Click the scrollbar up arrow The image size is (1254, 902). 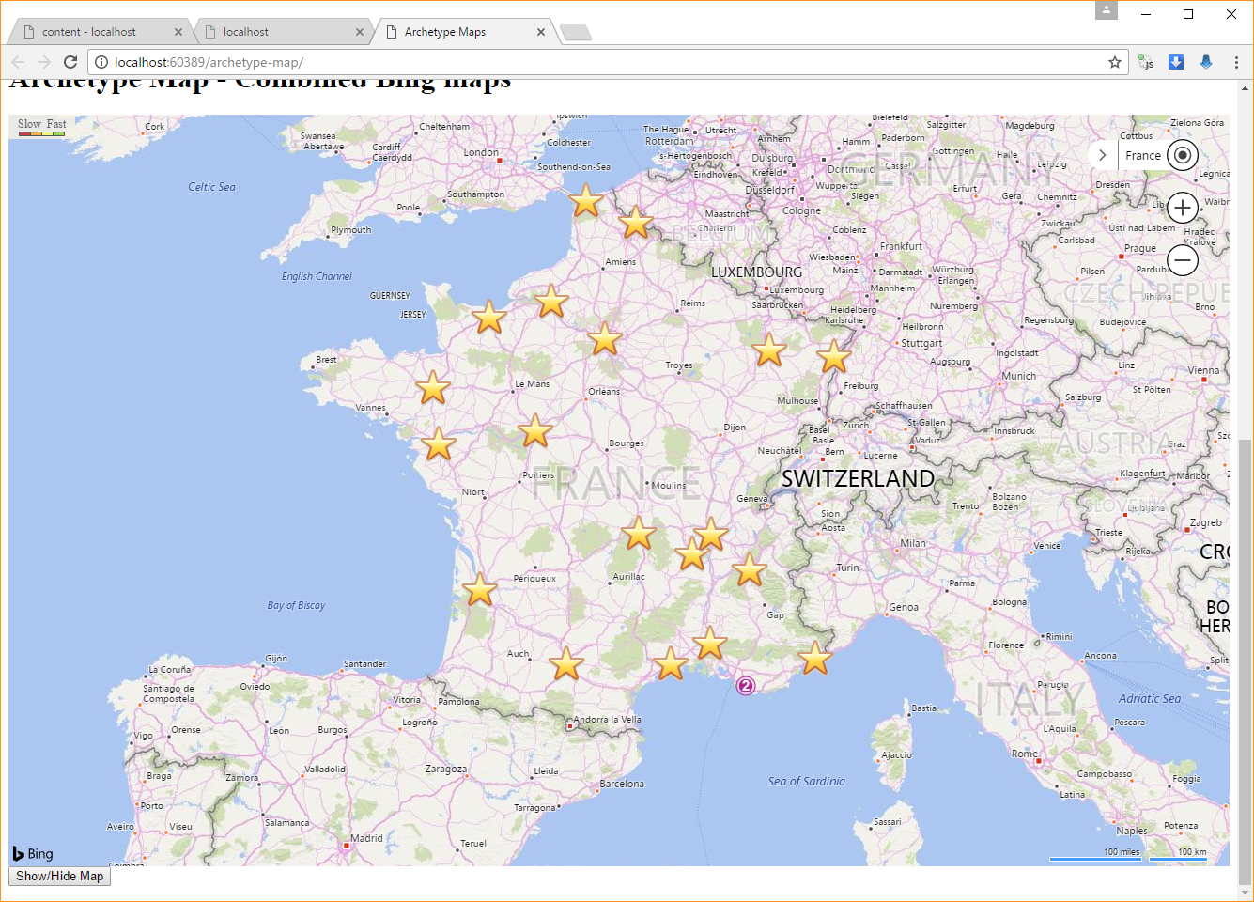[x=1246, y=87]
